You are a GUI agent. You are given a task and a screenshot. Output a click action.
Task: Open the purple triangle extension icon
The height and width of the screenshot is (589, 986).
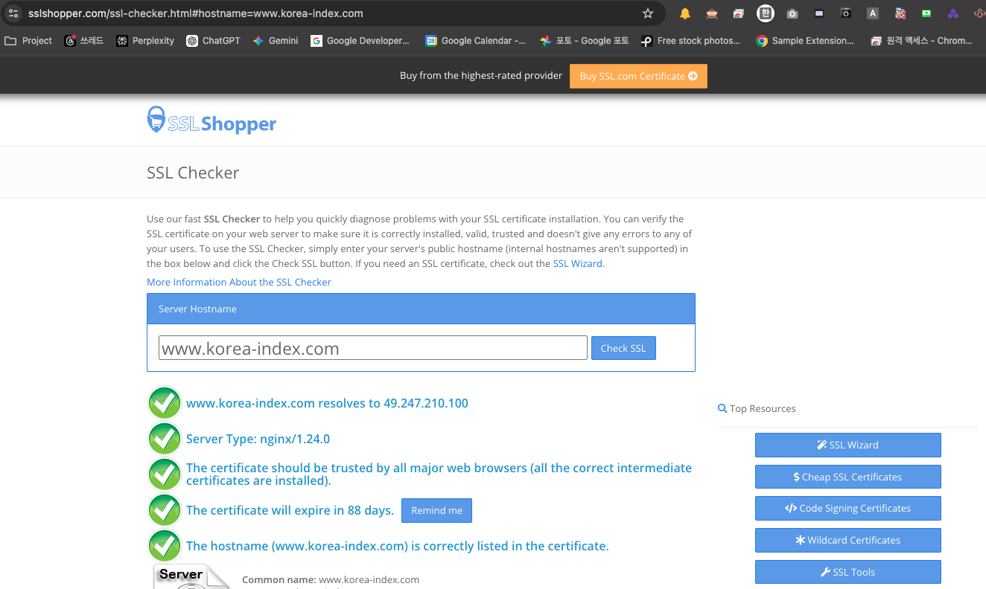click(x=953, y=13)
